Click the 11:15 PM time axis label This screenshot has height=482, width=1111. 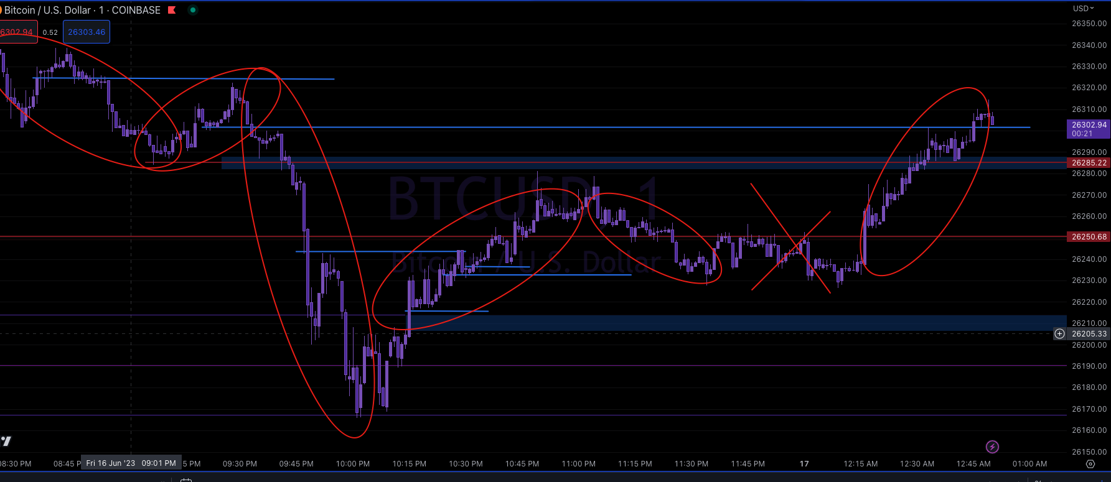pyautogui.click(x=635, y=464)
